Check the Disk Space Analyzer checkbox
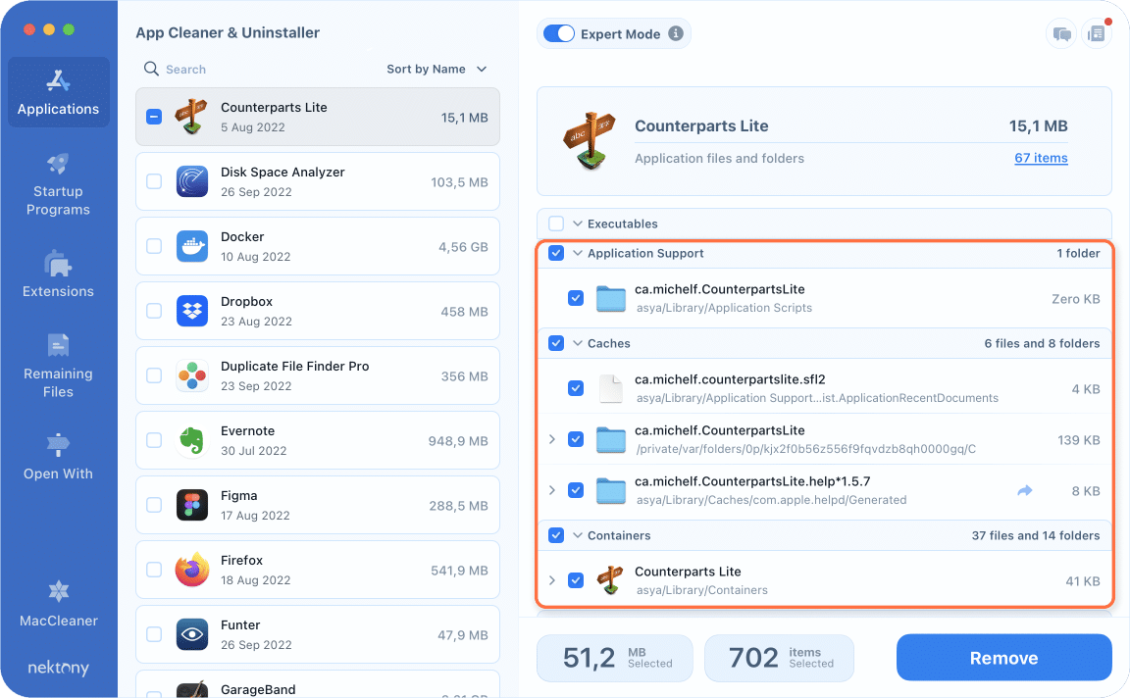 [x=154, y=181]
